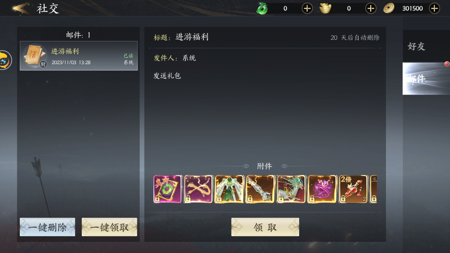This screenshot has height=253, width=450.
Task: Select the sword weapon attachment item
Action: pos(261,189)
